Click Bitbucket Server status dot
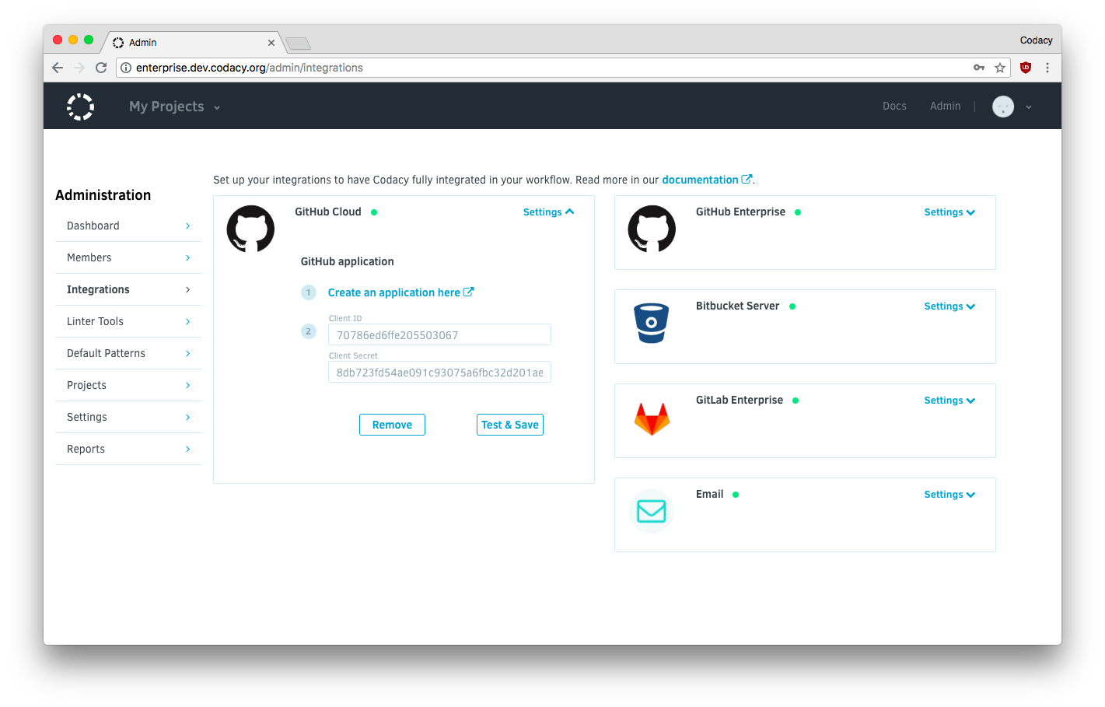The width and height of the screenshot is (1105, 707). coord(792,306)
